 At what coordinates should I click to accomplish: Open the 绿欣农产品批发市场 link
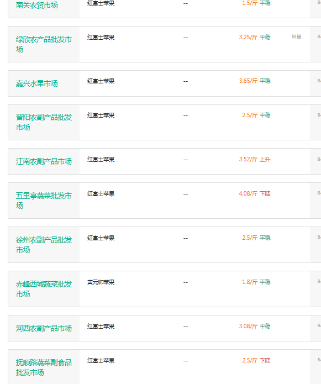click(44, 44)
